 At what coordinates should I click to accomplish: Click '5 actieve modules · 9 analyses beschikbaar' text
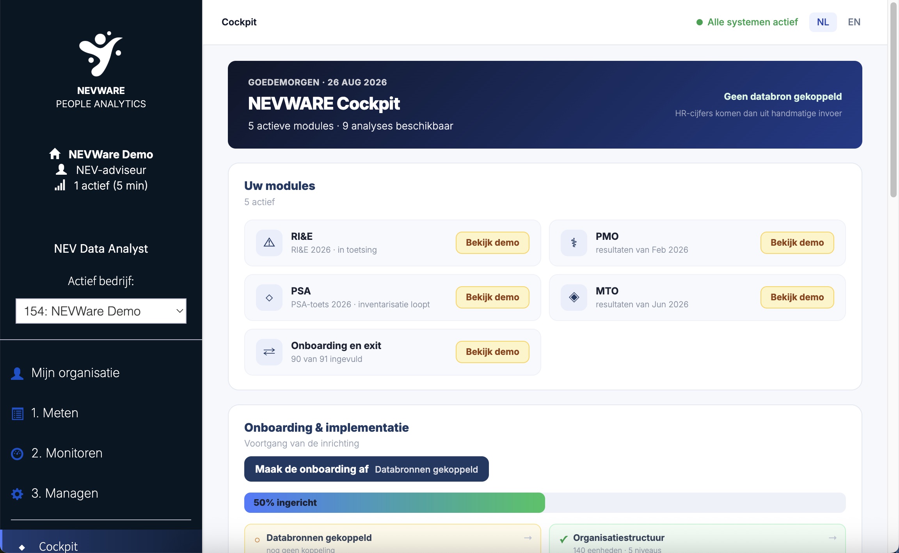350,126
